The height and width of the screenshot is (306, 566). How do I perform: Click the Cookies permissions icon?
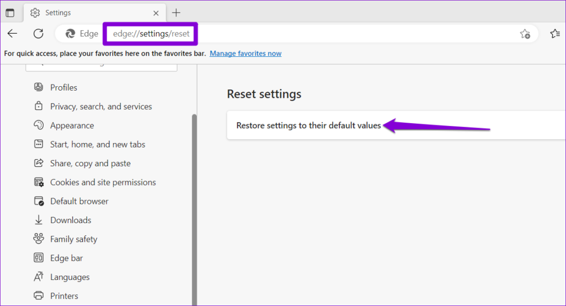point(39,182)
